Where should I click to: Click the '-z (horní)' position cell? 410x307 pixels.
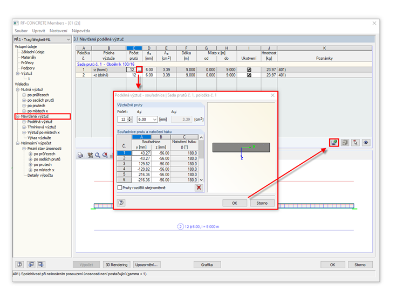109,69
